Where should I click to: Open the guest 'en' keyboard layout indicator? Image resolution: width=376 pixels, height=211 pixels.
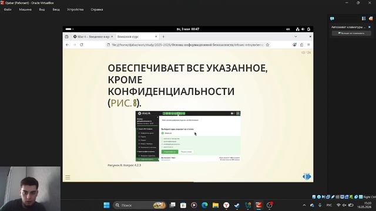[288, 29]
